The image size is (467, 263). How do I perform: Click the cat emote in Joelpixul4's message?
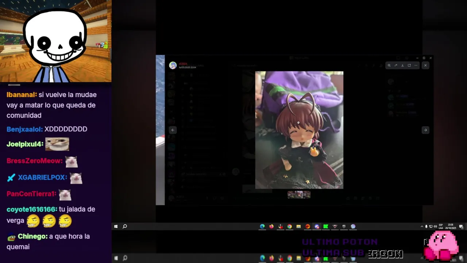(57, 144)
